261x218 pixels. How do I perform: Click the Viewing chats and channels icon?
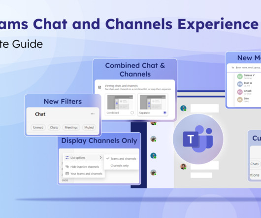99,87
